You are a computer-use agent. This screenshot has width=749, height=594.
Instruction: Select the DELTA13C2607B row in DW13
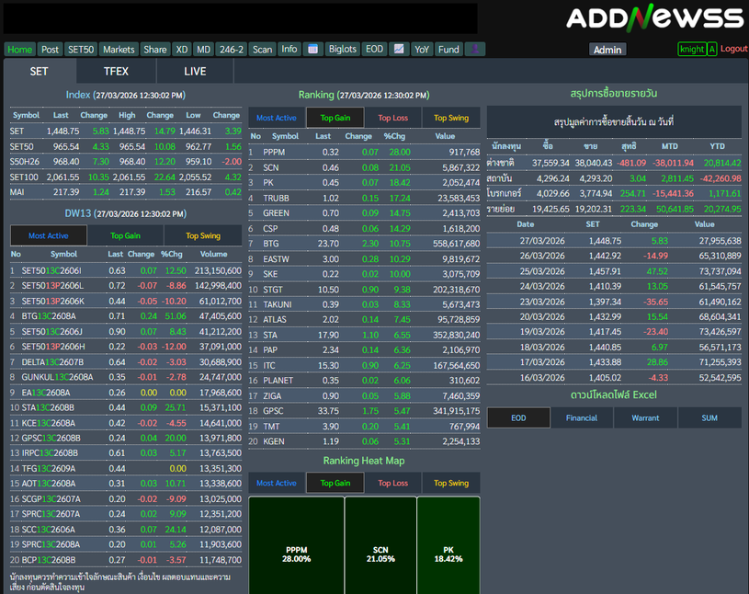(52, 361)
